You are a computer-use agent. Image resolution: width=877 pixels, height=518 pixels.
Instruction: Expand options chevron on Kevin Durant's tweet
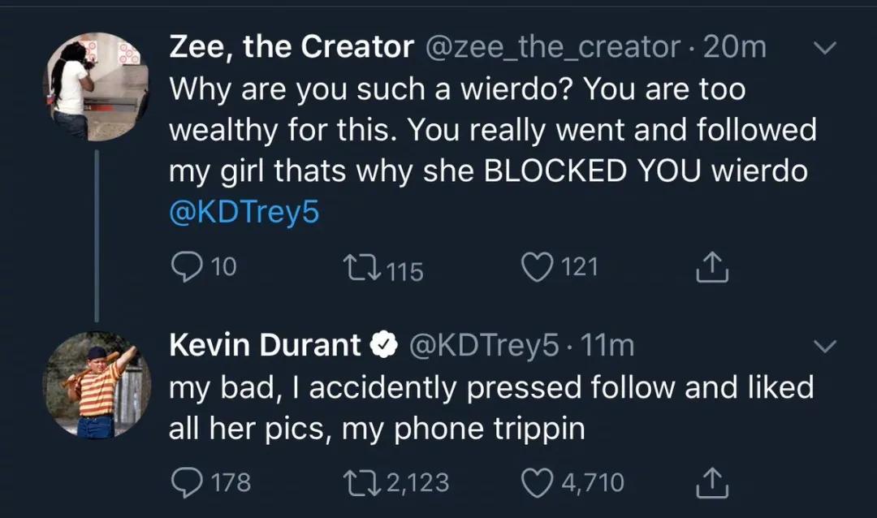click(824, 347)
